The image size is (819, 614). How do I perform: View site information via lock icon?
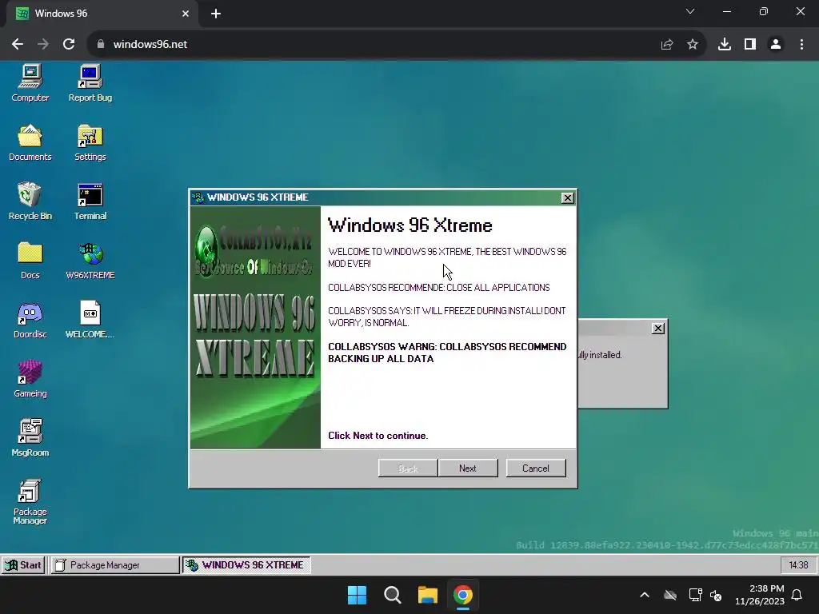[101, 45]
